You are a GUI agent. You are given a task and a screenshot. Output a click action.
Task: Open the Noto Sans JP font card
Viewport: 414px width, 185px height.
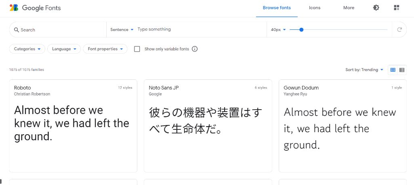[x=208, y=126]
